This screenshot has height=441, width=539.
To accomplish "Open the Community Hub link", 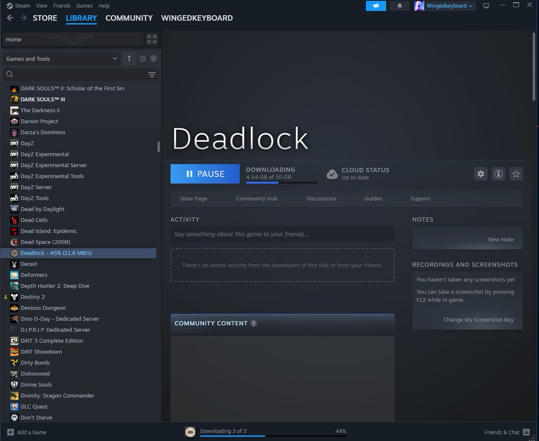I will (256, 198).
